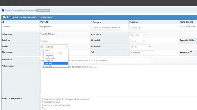Click the user avatar icon beside DanielaCarreon

point(3,10)
